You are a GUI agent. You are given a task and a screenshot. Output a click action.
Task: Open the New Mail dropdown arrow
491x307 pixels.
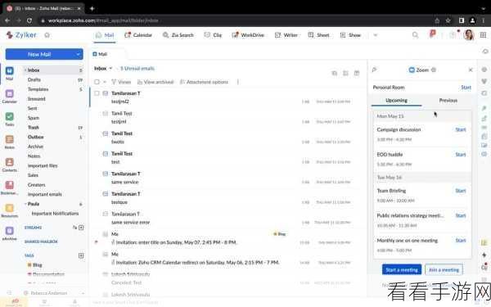coord(78,54)
